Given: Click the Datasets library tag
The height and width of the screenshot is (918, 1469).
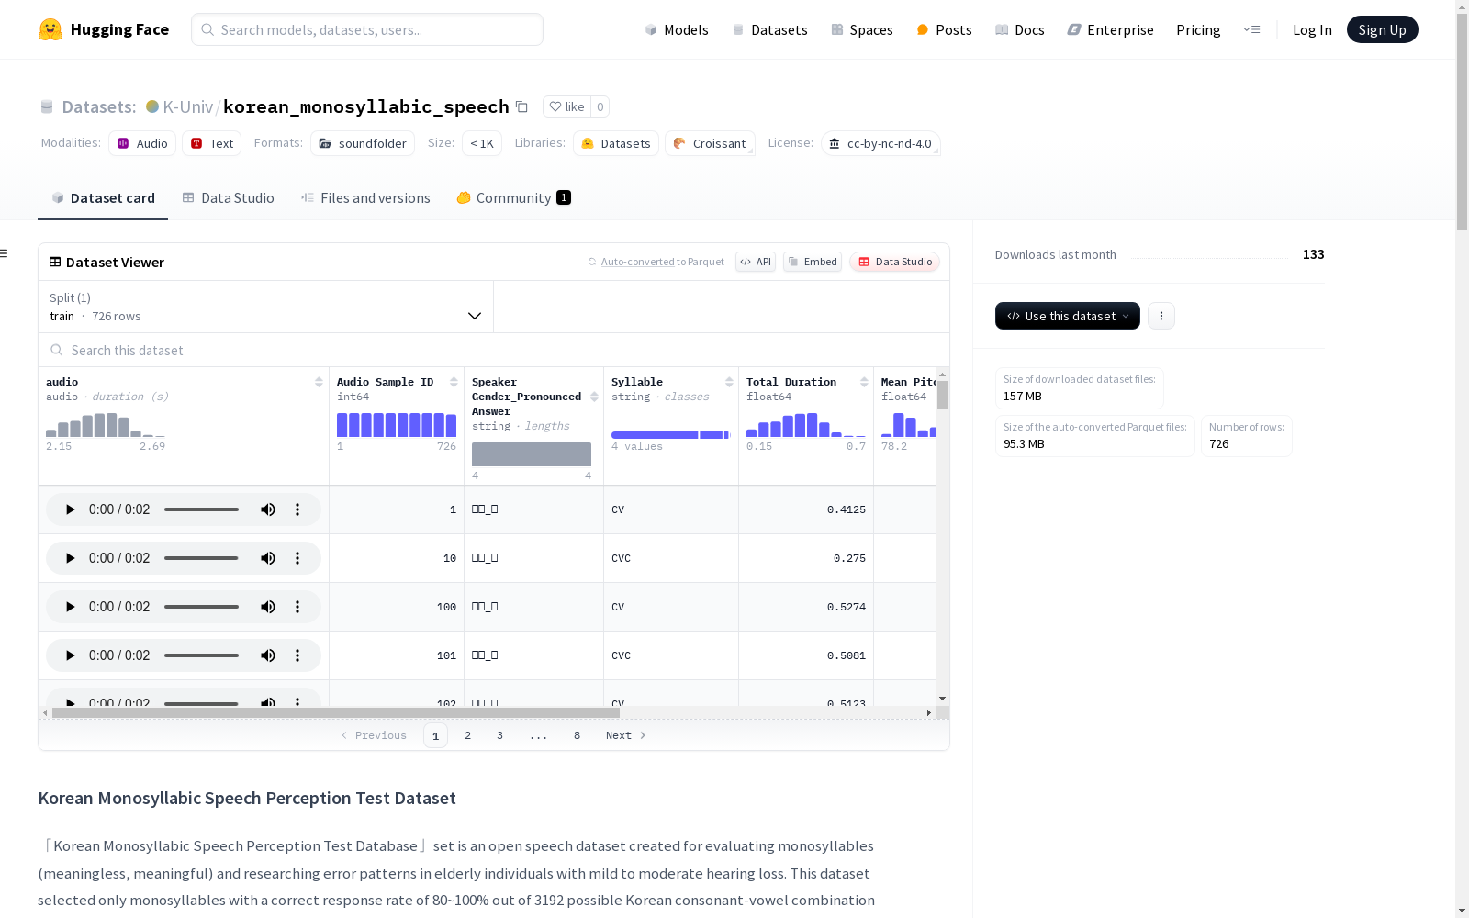Looking at the screenshot, I should coord(616,143).
